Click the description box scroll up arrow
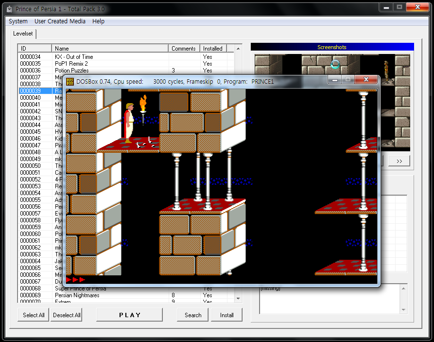 403,288
